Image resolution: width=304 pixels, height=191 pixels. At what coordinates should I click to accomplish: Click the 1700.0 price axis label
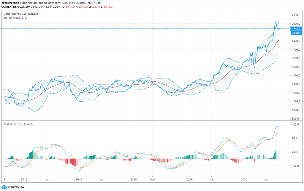tap(296, 50)
